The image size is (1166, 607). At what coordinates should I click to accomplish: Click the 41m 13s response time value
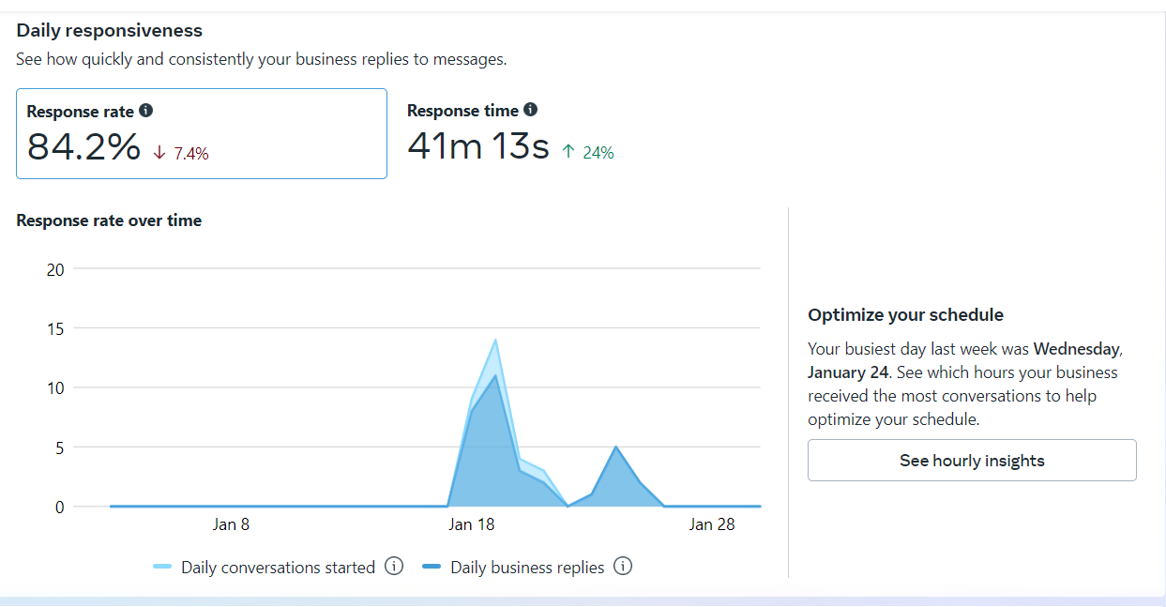478,145
